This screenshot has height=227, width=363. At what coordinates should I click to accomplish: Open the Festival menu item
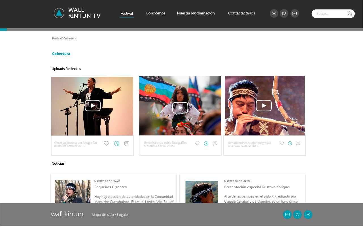coord(127,13)
